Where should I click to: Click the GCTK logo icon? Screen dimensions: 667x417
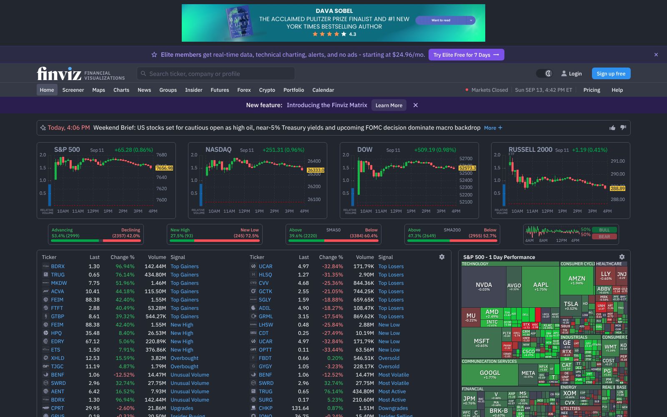click(253, 291)
